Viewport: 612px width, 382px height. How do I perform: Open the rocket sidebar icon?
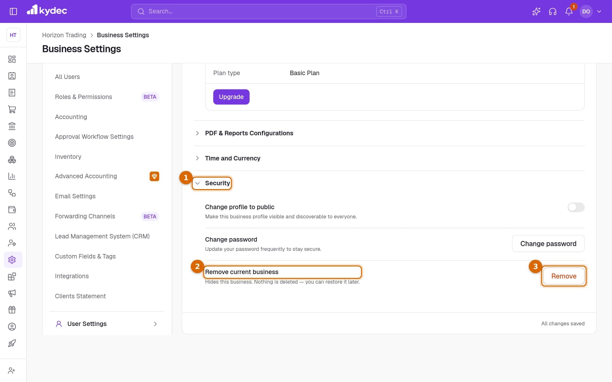12,343
